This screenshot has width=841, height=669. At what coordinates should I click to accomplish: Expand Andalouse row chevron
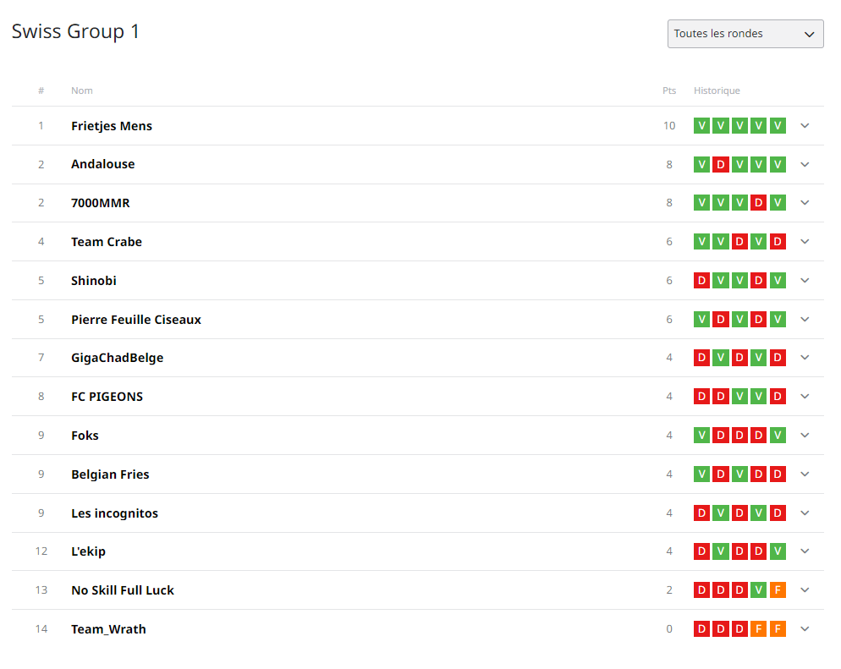pos(805,165)
